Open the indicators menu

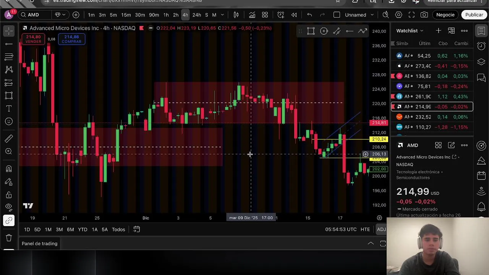pyautogui.click(x=252, y=15)
